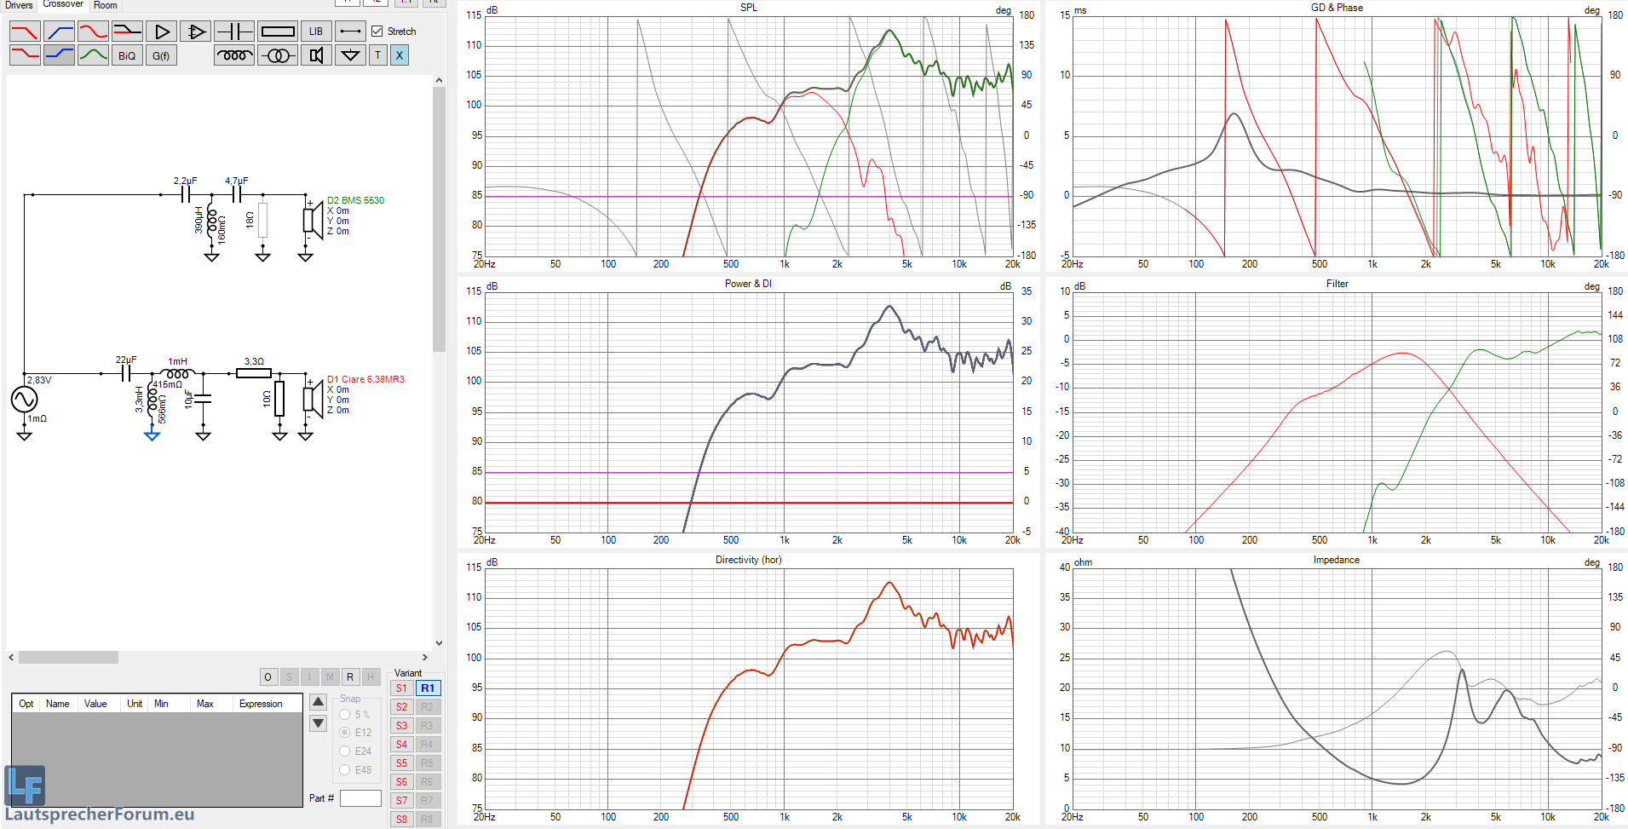Image resolution: width=1628 pixels, height=829 pixels.
Task: Click the down arrow beside the parameter table
Action: (x=318, y=723)
